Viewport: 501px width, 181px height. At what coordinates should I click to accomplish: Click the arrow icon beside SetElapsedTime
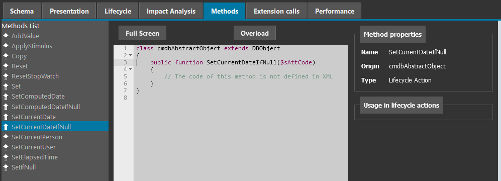click(6, 157)
